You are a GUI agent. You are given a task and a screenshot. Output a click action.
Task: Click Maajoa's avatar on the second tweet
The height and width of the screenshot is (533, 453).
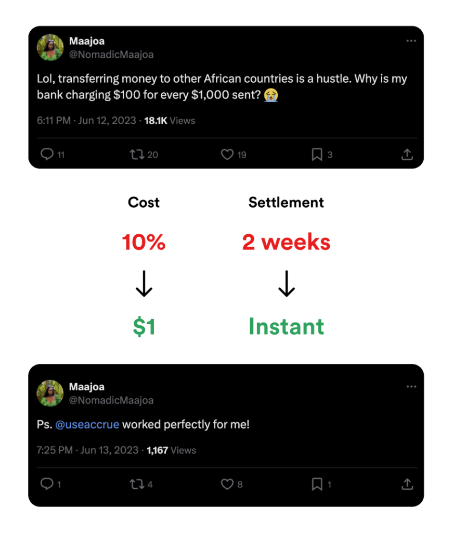(50, 393)
